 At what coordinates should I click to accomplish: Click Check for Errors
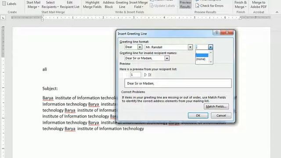209,6
